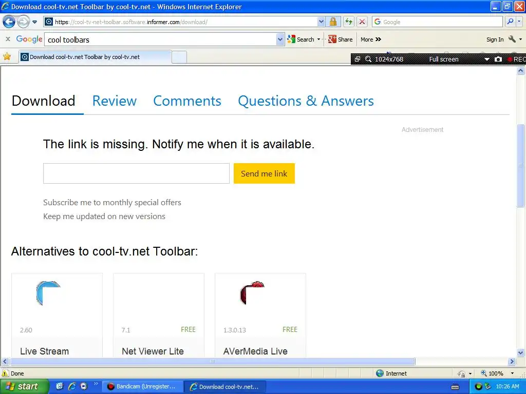The width and height of the screenshot is (526, 394).
Task: Close the Google Toolbar with X
Action: coord(8,39)
